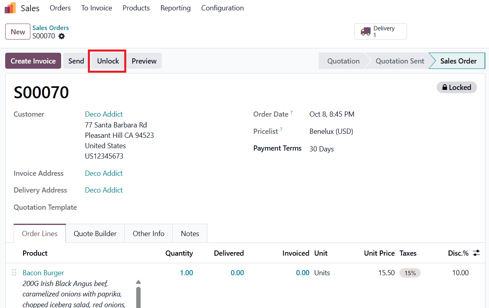Click the Sales app logo icon
The width and height of the screenshot is (489, 308).
point(10,8)
